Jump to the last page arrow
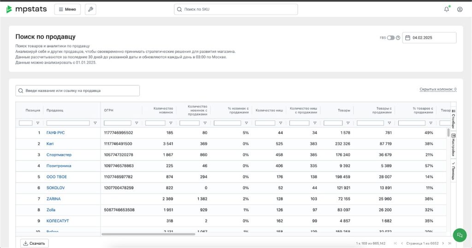Screen dimensions: 472x248 pos(450,243)
